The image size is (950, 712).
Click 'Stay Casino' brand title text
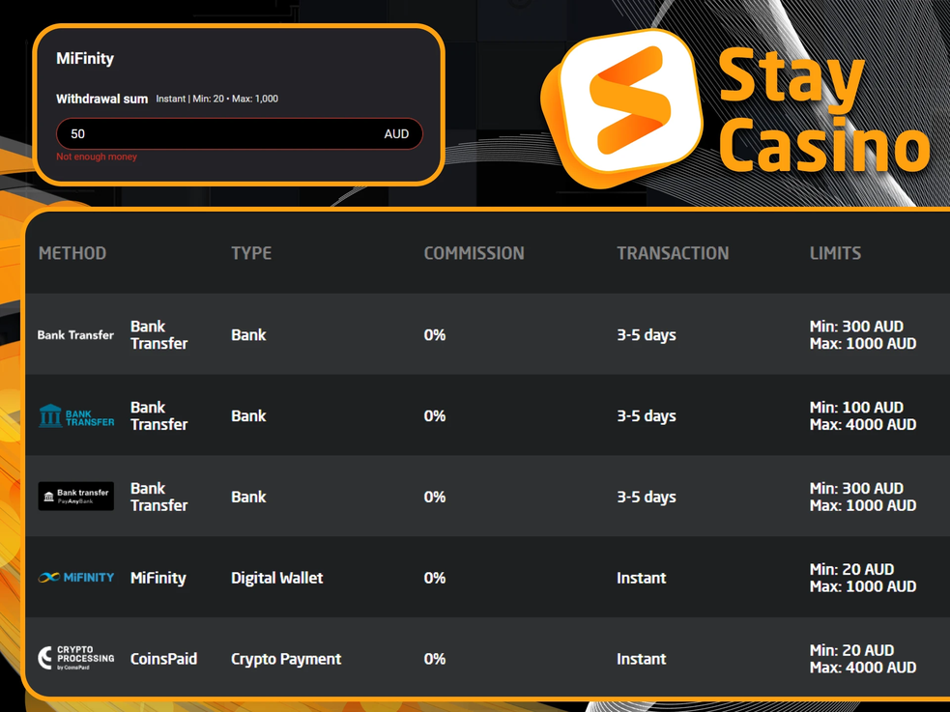(824, 110)
